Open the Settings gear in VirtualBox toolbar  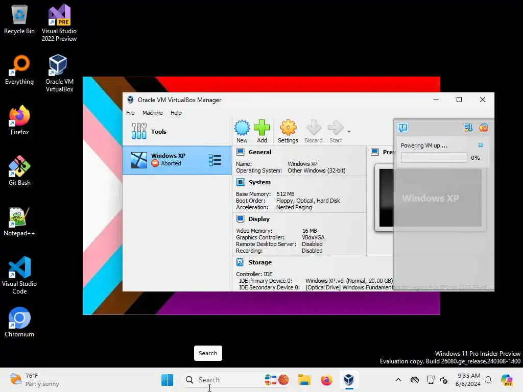point(288,128)
